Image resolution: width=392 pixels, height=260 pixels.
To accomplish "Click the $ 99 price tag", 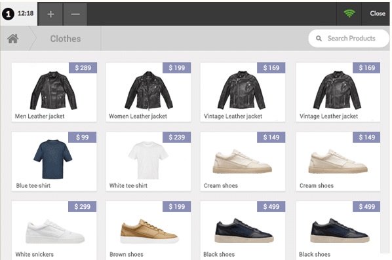I will pos(82,137).
